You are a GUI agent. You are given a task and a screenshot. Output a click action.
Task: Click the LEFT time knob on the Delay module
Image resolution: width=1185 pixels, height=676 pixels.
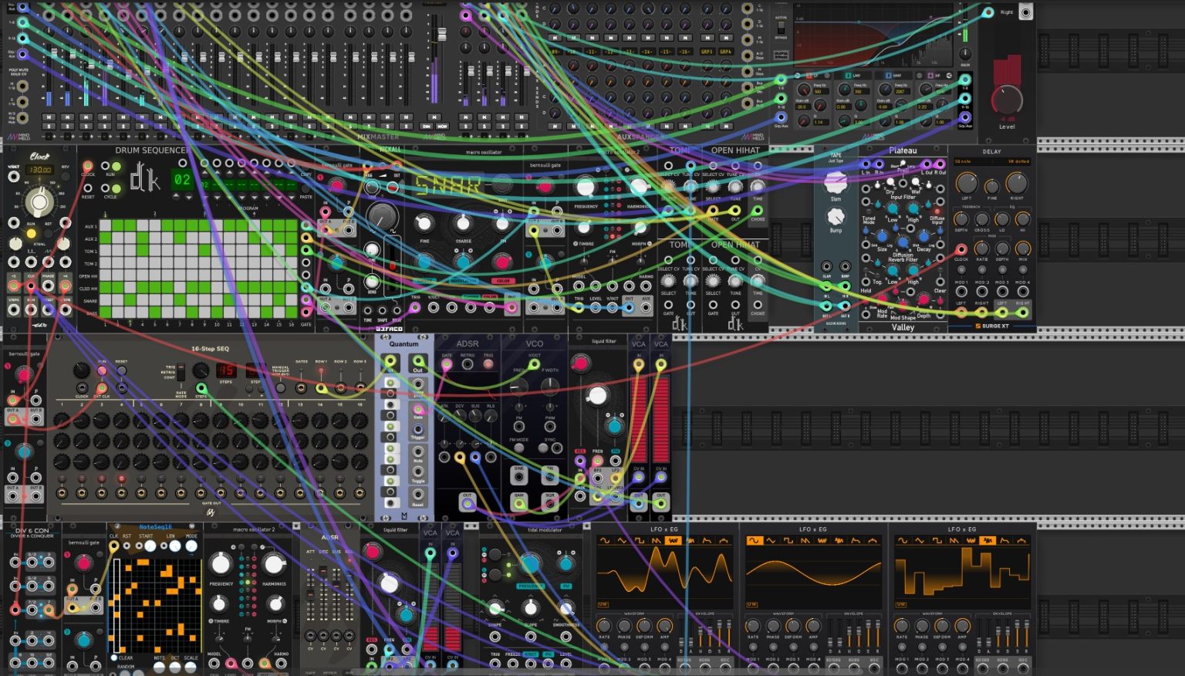click(967, 183)
